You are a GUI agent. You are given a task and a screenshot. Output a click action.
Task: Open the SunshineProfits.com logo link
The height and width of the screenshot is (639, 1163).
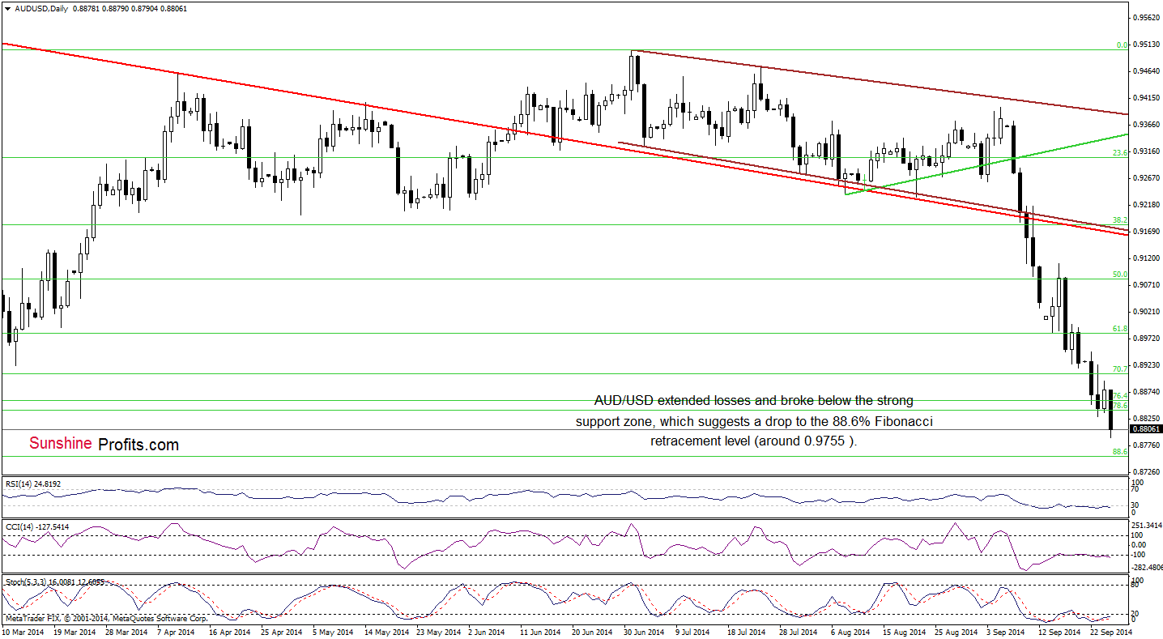pos(104,444)
